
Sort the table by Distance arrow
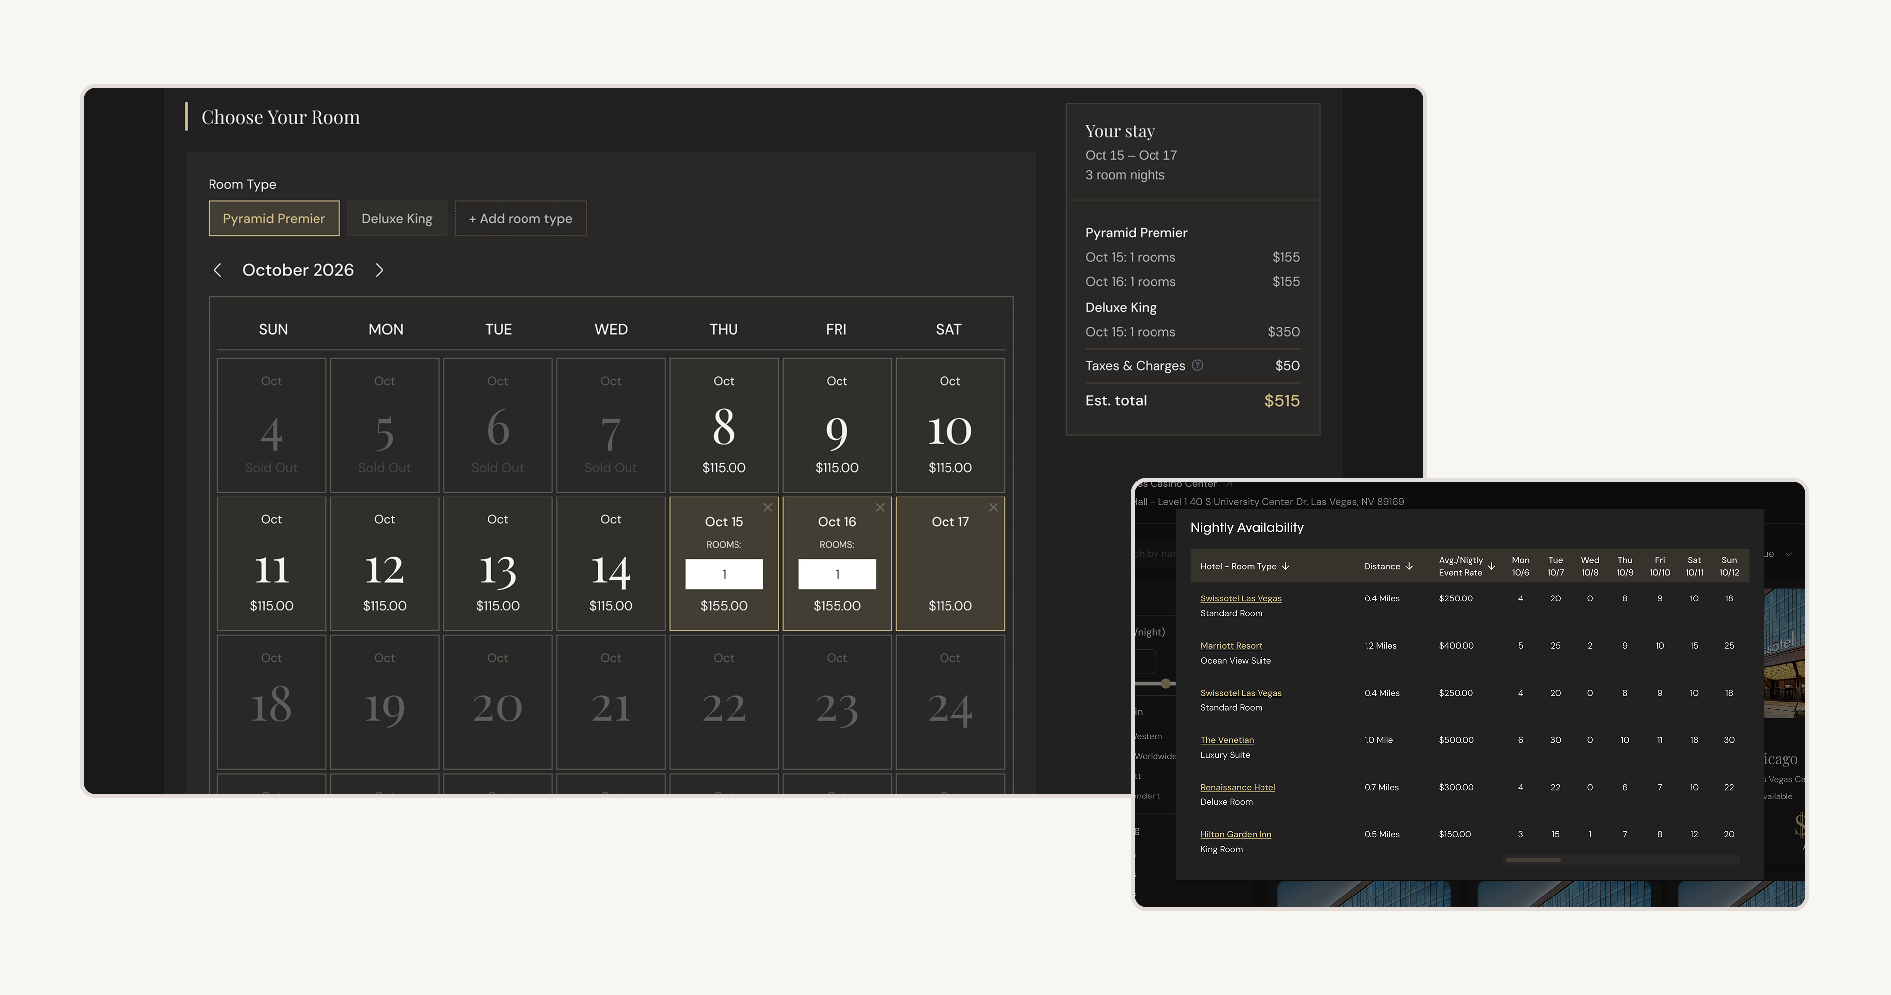pos(1409,566)
